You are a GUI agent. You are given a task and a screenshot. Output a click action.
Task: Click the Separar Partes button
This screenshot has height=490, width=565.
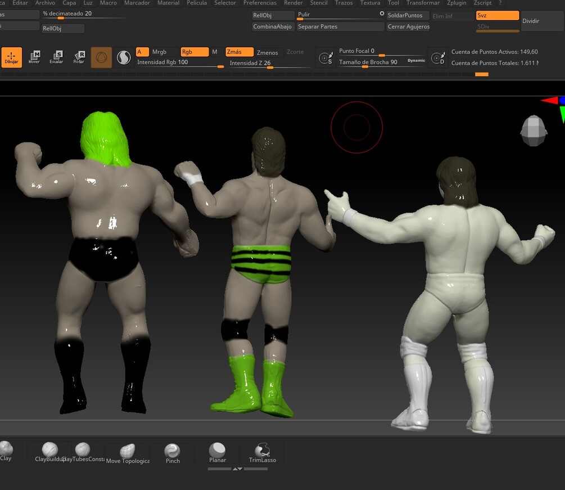[340, 26]
